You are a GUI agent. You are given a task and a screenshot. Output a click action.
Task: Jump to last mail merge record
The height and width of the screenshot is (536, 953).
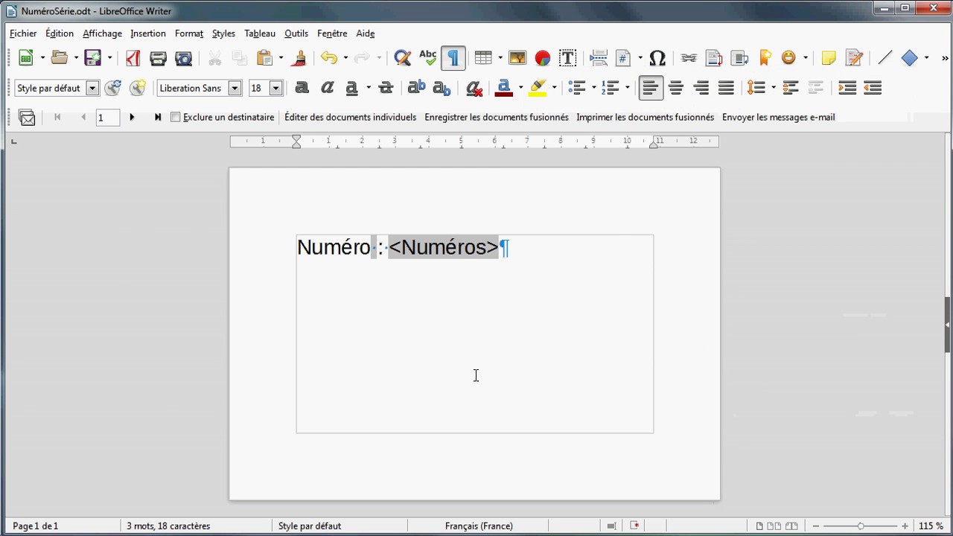tap(157, 117)
